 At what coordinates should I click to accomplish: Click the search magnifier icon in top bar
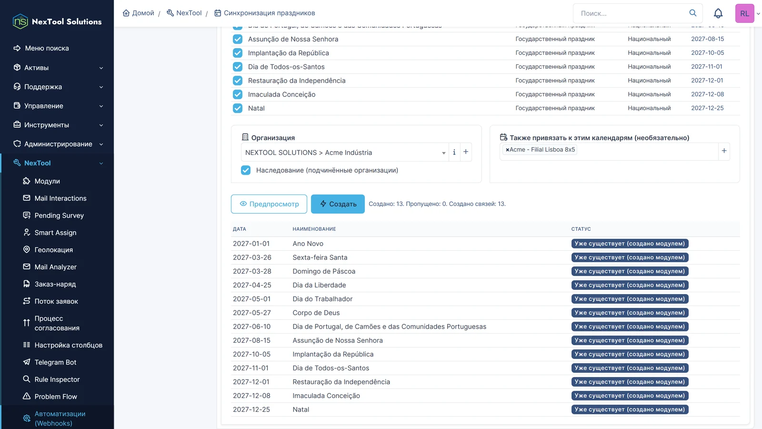pos(693,13)
